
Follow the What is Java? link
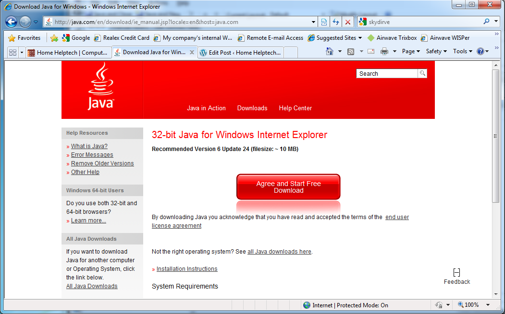click(89, 146)
